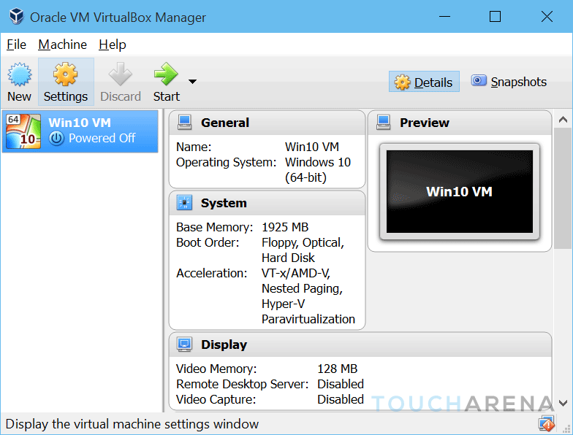Click the Powered Off state icon
The width and height of the screenshot is (573, 435).
[x=57, y=139]
